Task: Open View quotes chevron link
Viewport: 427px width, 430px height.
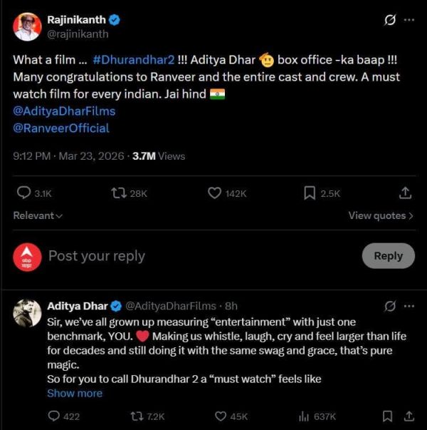Action: [381, 216]
